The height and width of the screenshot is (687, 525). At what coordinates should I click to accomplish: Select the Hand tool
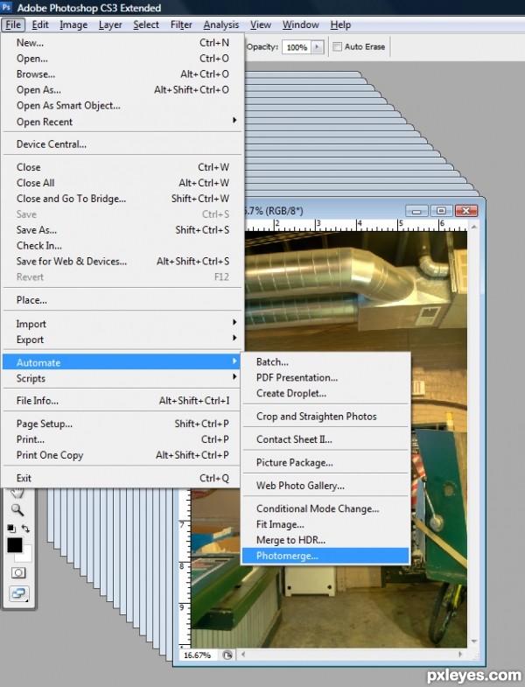pyautogui.click(x=17, y=494)
